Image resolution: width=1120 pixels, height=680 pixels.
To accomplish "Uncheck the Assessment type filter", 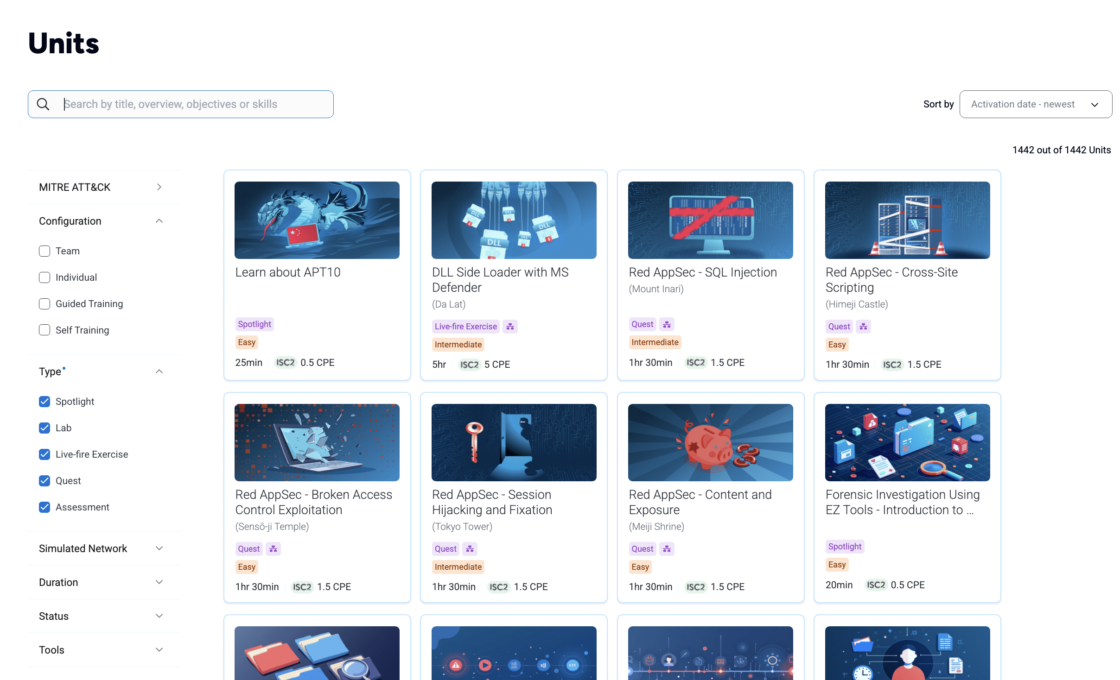I will 45,507.
